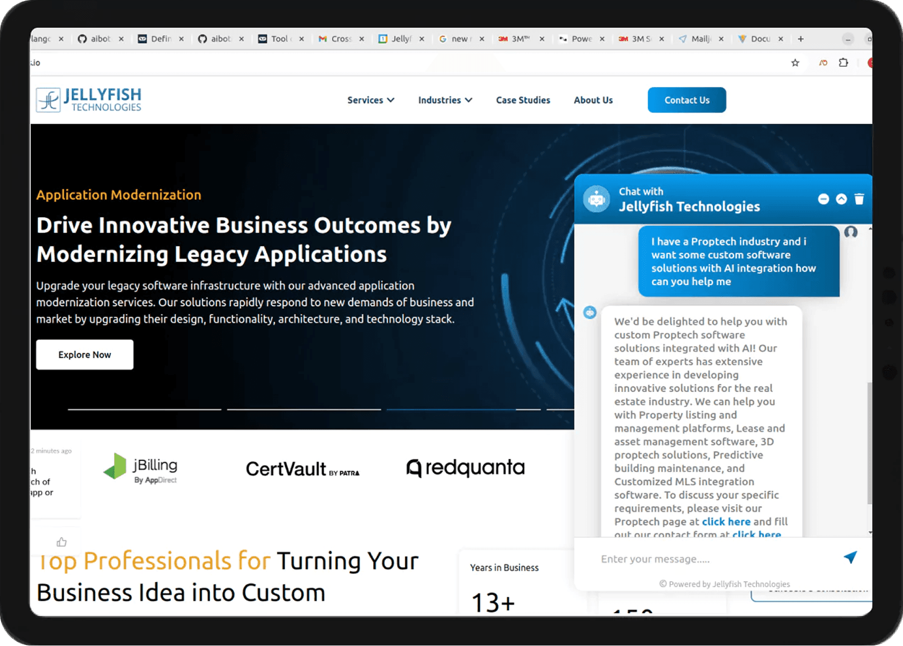
Task: Expand the Industries dropdown menu
Action: [445, 100]
